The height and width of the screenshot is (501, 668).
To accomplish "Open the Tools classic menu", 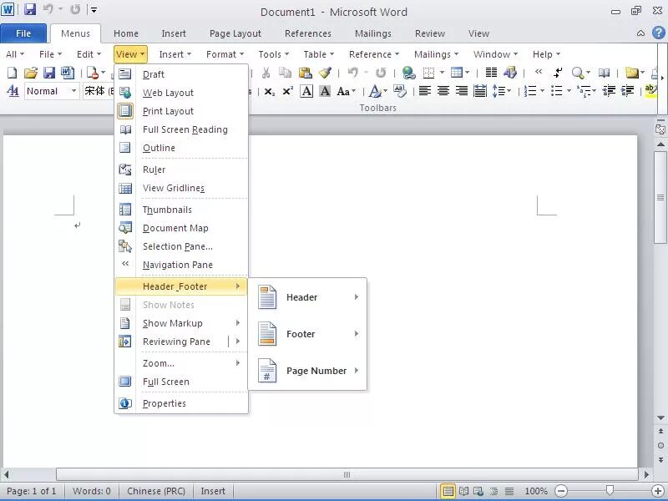I will [274, 54].
